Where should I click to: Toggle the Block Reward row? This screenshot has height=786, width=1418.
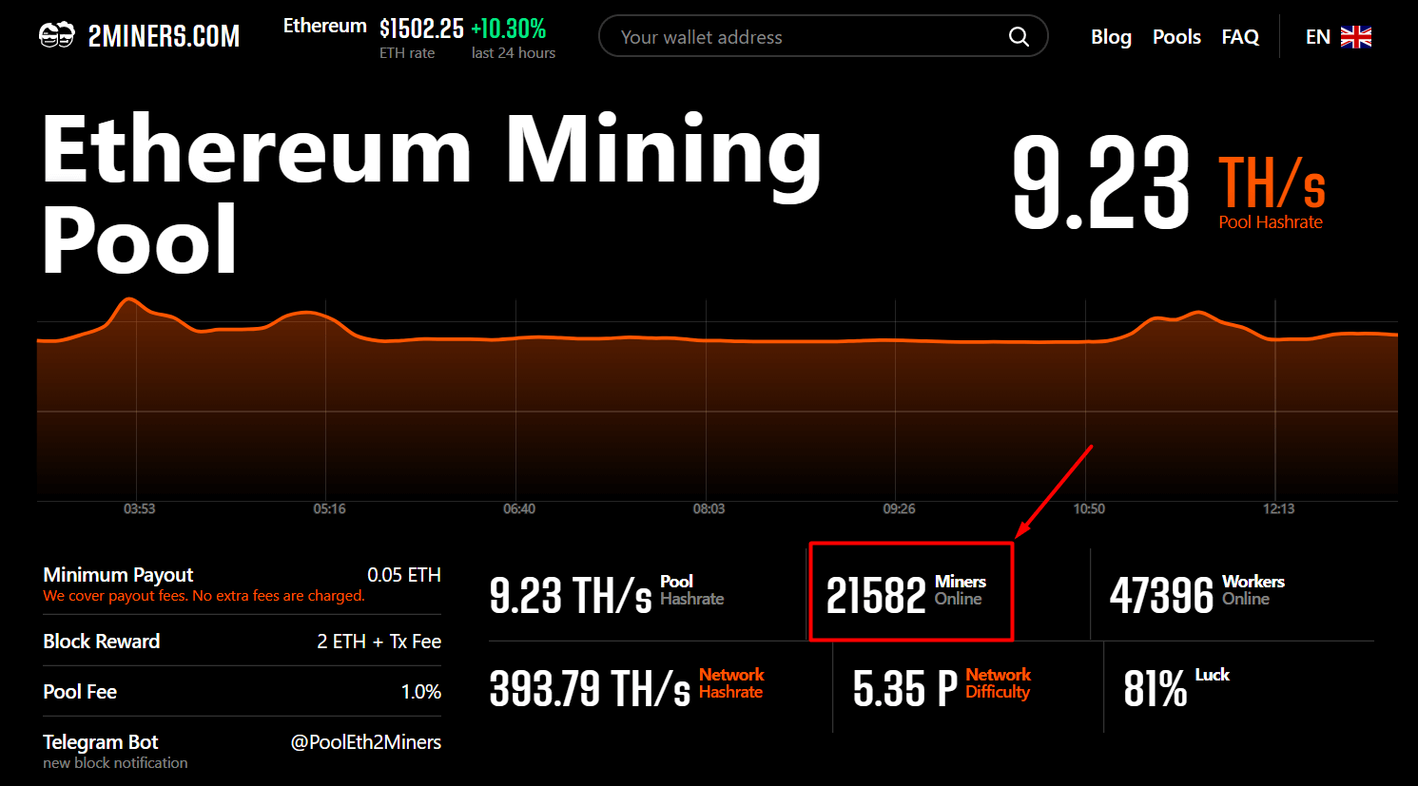(x=242, y=642)
